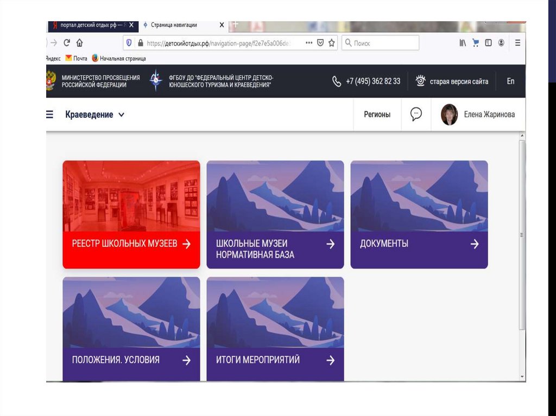Go to the browser home page icon

(79, 43)
